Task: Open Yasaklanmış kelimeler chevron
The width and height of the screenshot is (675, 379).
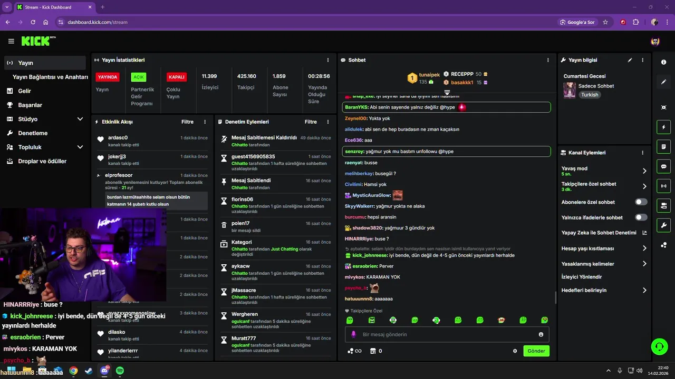Action: pyautogui.click(x=644, y=264)
